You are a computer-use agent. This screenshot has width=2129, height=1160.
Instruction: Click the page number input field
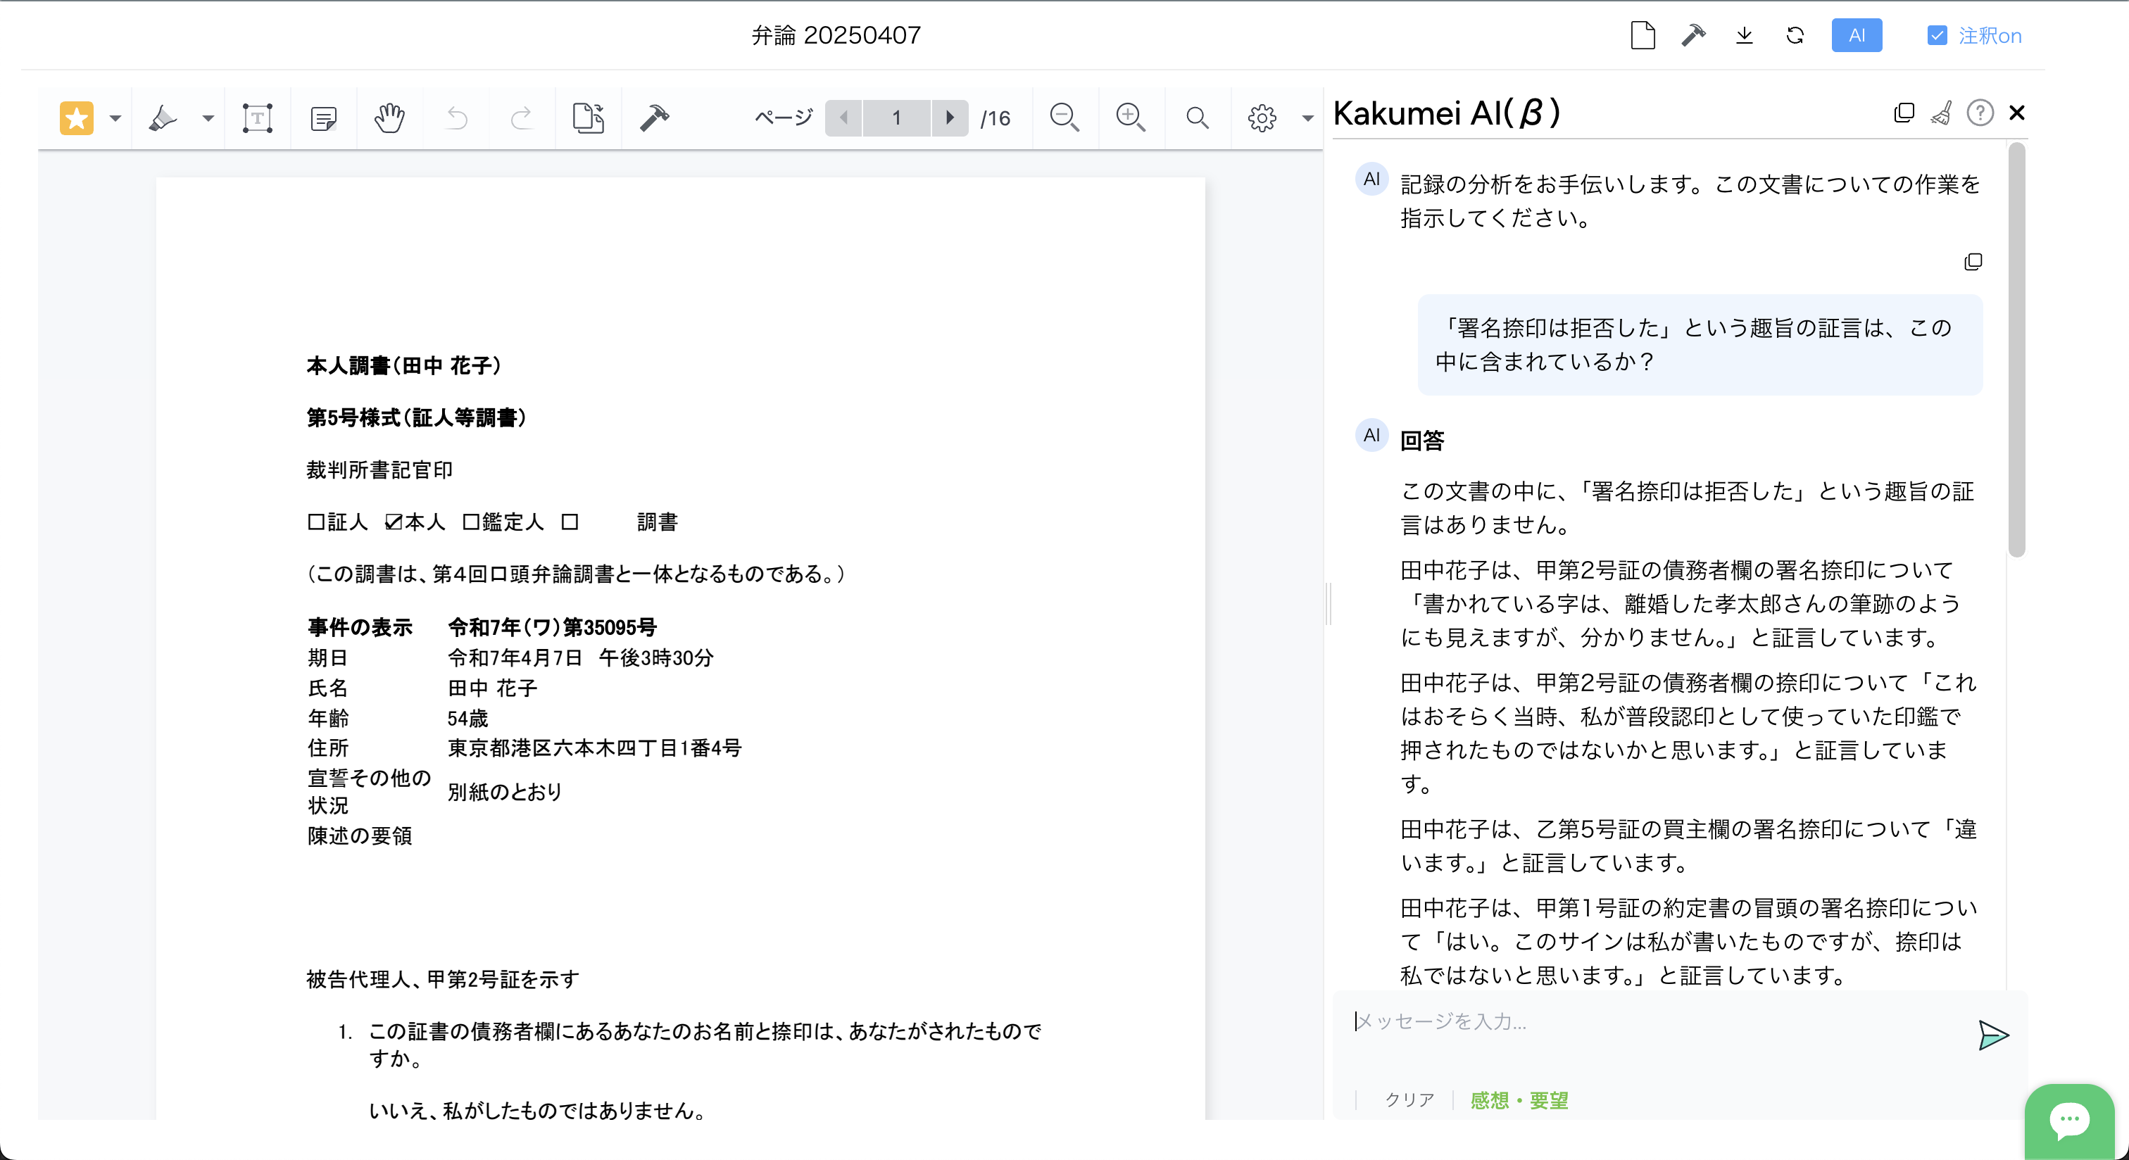(897, 118)
